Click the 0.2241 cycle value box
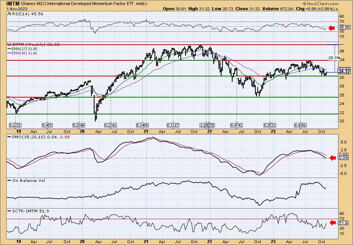This screenshot has width=353, height=245. click(x=111, y=125)
